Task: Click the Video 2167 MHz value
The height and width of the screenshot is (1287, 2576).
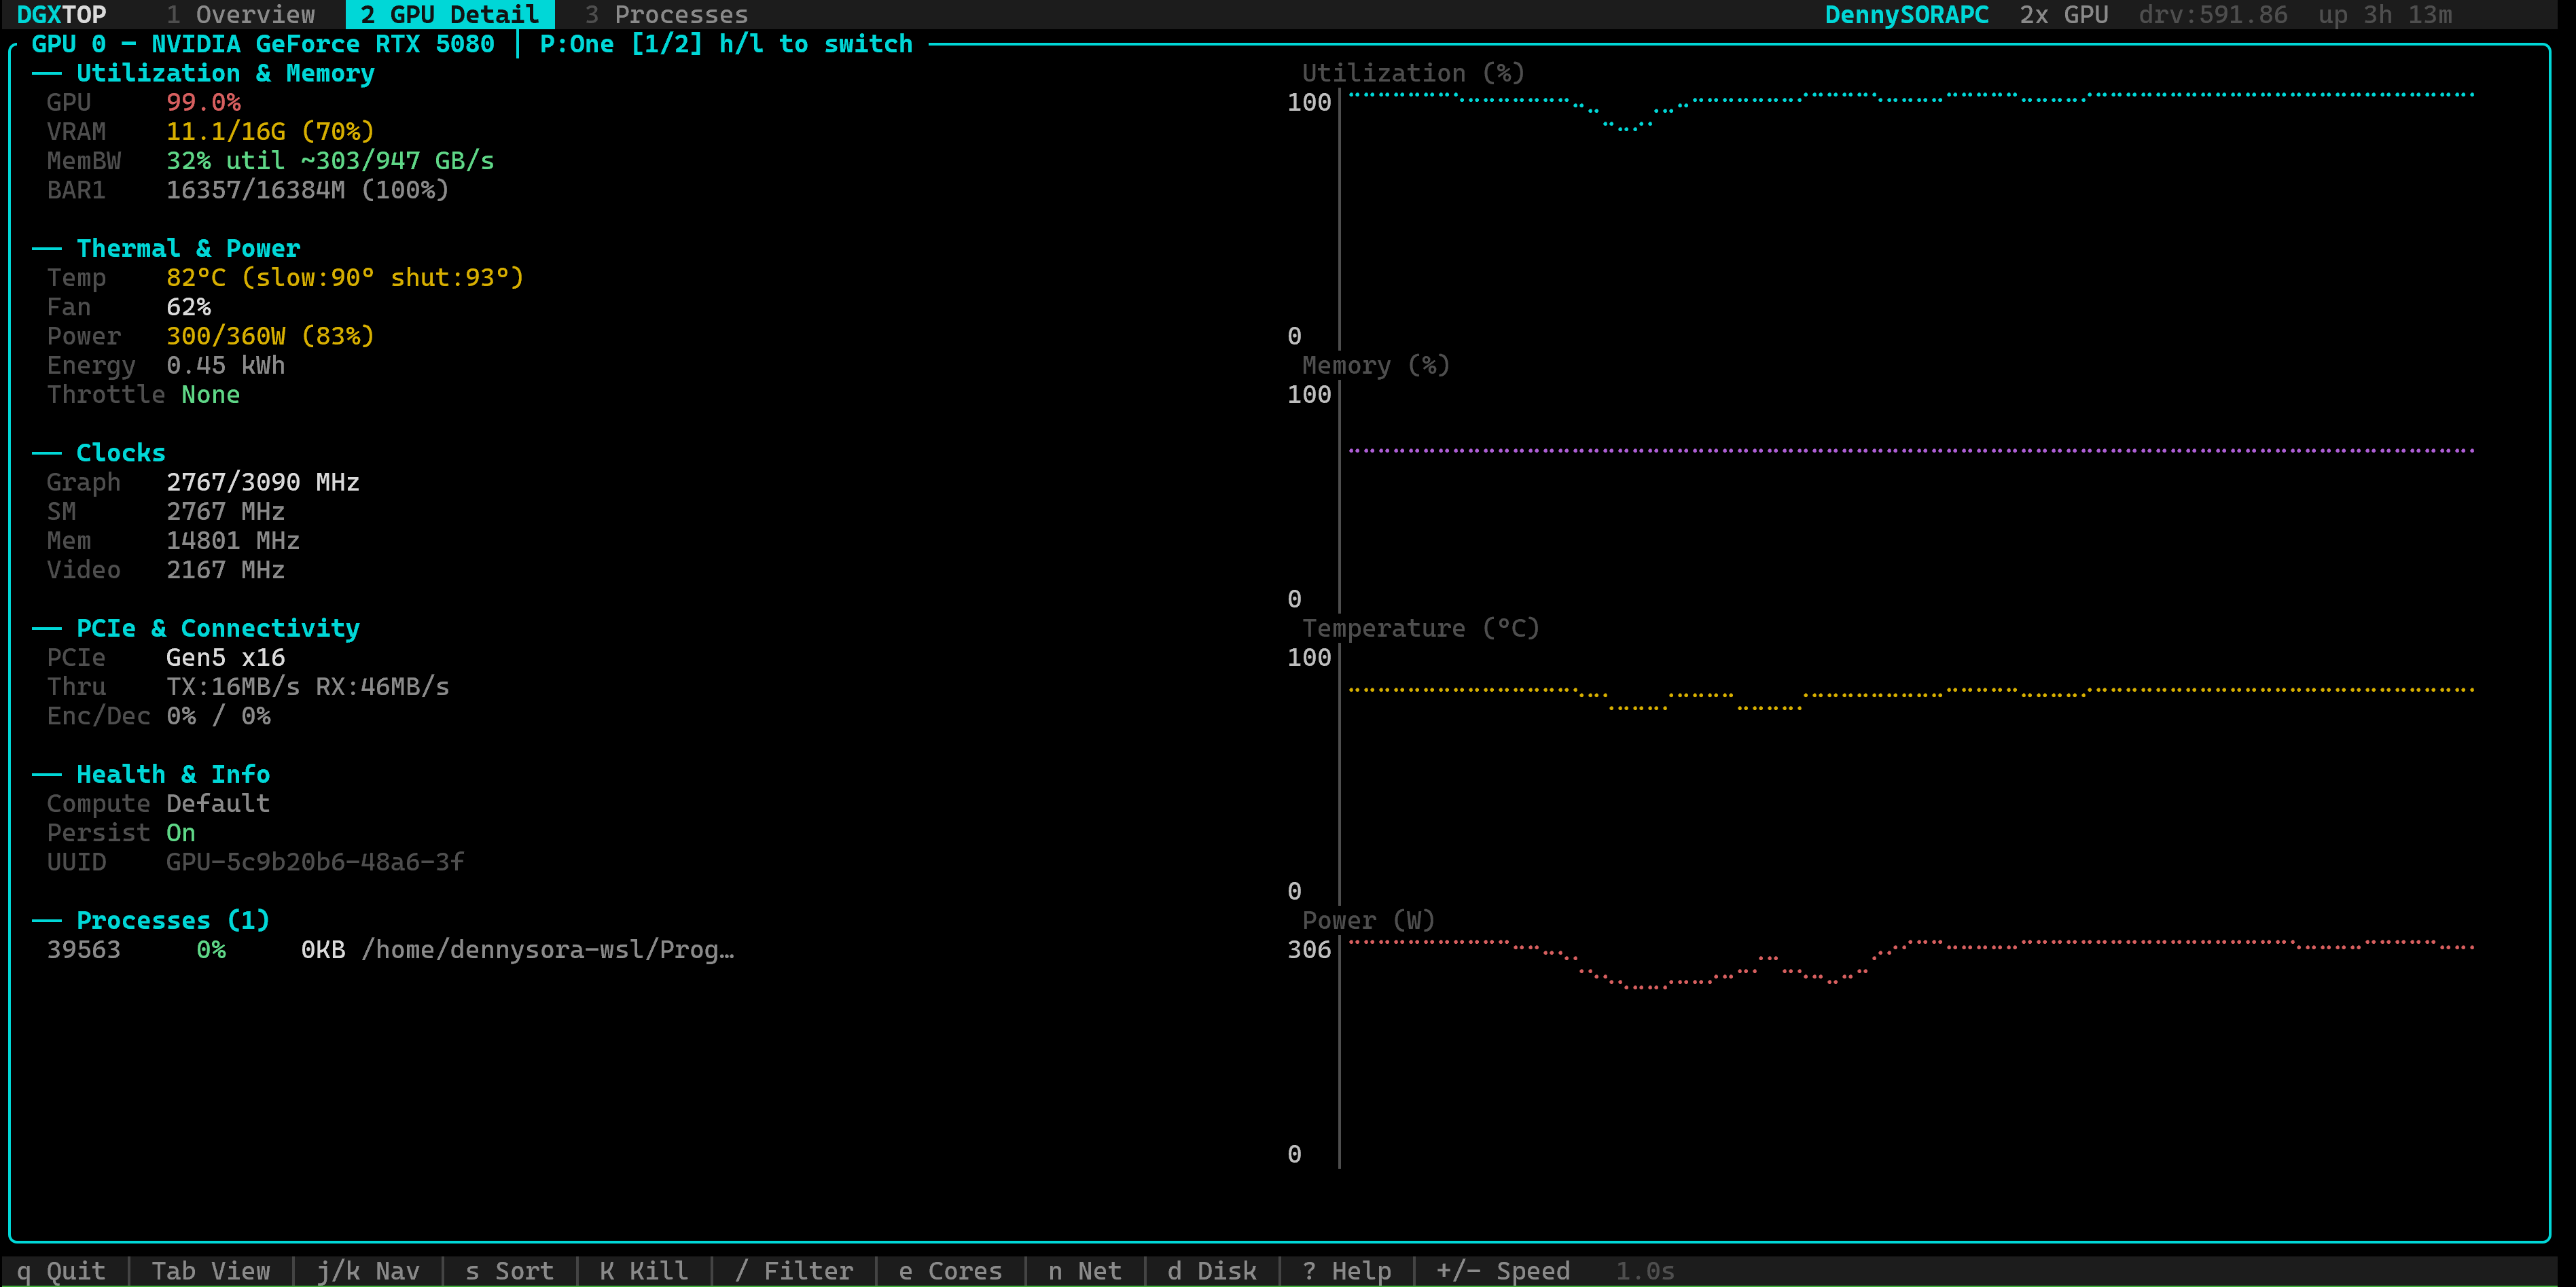Action: click(225, 570)
